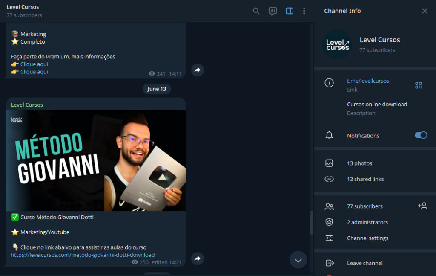Viewport: 436px width, 276px height.
Task: View the 77 subscribers list
Action: click(364, 206)
